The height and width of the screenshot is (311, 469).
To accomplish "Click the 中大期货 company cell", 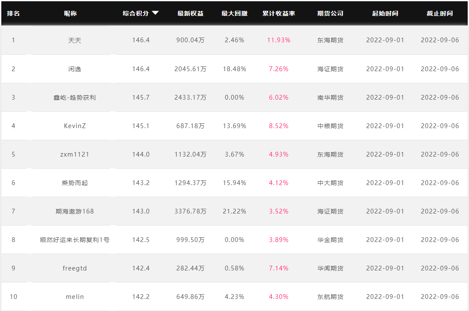I will point(330,183).
